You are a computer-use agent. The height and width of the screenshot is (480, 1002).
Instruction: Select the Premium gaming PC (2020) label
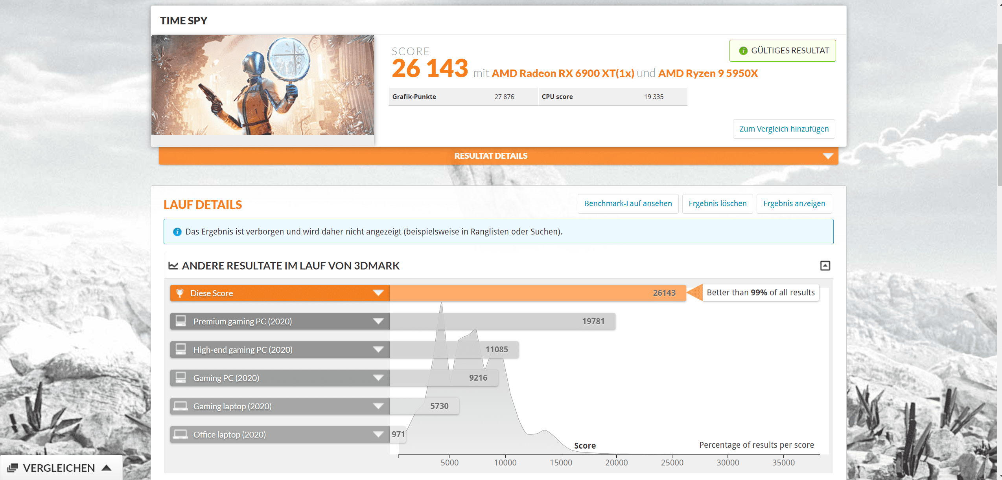(243, 321)
